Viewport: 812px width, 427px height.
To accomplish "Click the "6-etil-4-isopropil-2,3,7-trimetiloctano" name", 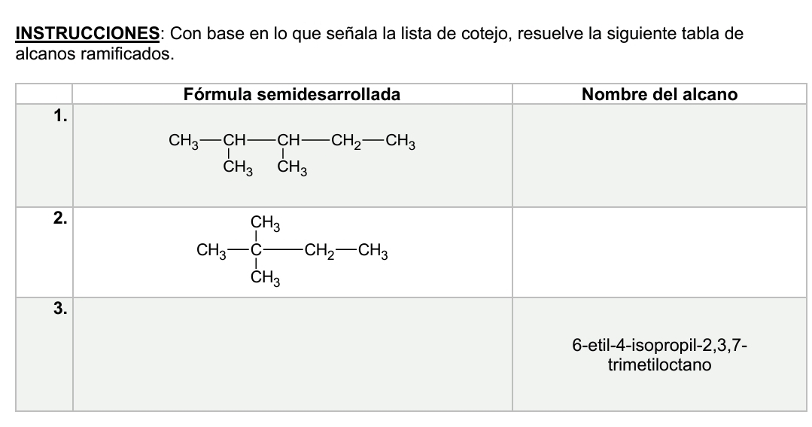I will tap(659, 355).
